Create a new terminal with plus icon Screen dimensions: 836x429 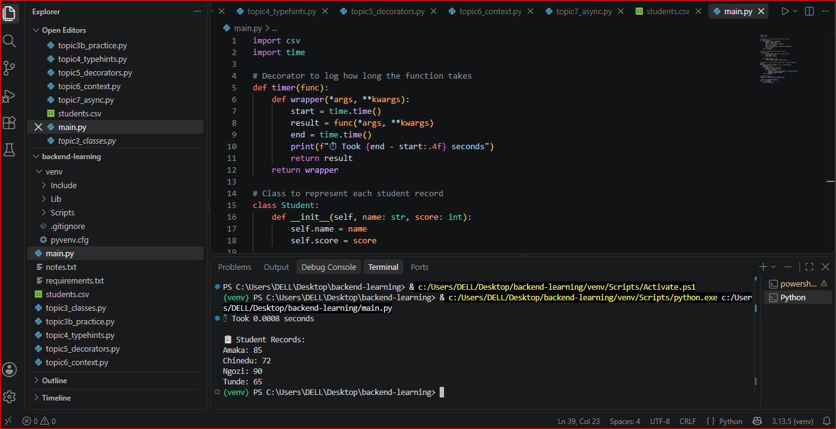tap(763, 267)
